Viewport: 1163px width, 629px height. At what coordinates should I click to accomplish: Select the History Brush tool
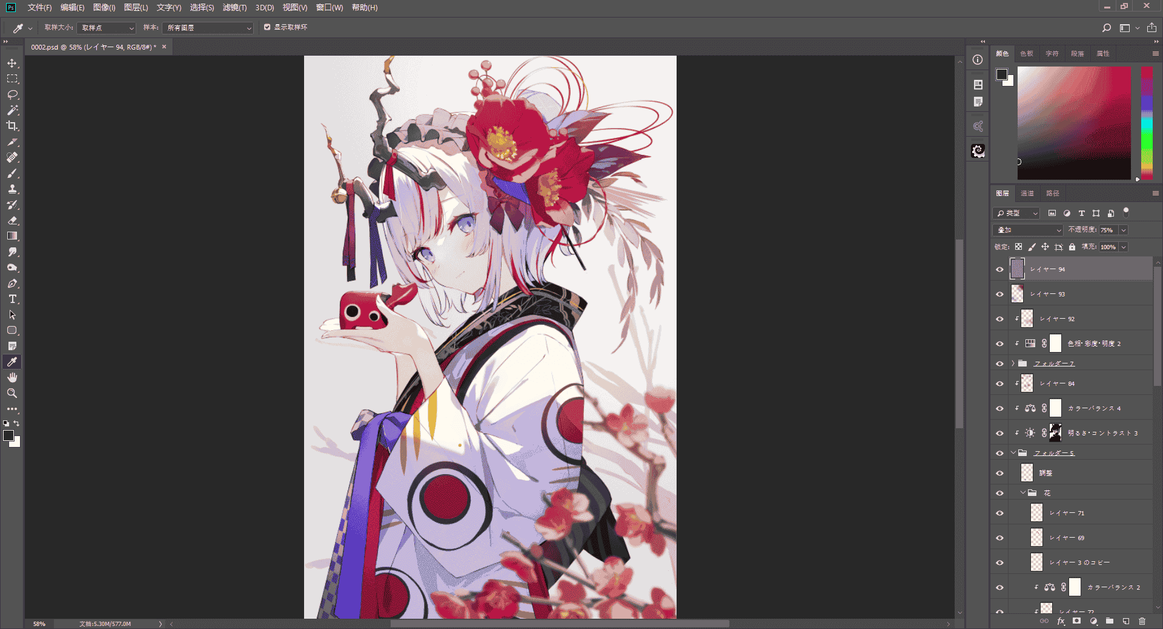pos(12,204)
